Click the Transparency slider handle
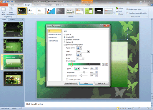Image resolution: width=153 pixels, height=110 pixels. 81,76
